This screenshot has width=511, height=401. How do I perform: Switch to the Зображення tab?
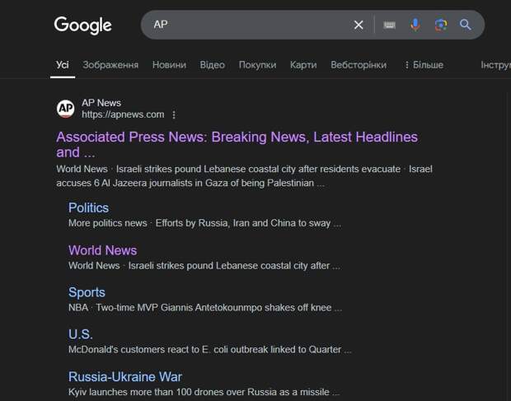[110, 65]
